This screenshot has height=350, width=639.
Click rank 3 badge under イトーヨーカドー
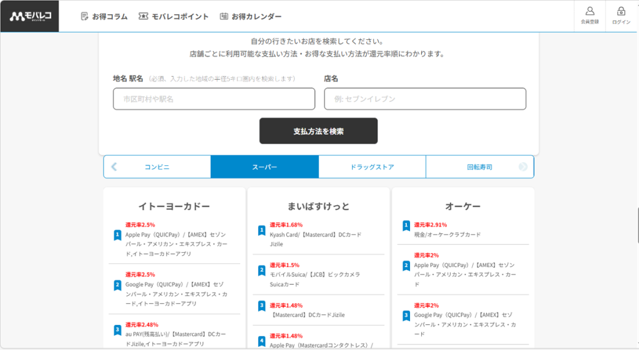117,329
